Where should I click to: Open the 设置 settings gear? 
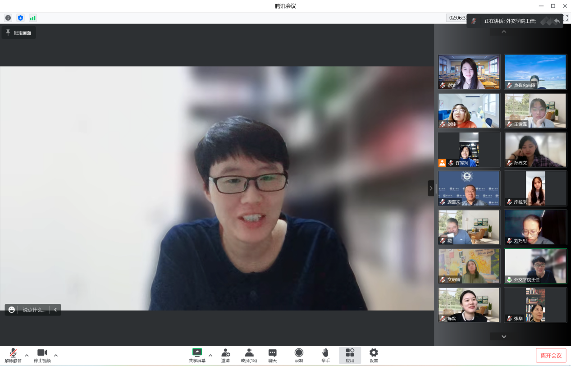point(374,355)
